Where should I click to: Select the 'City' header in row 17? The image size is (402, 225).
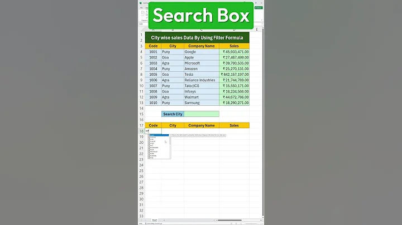click(x=173, y=125)
